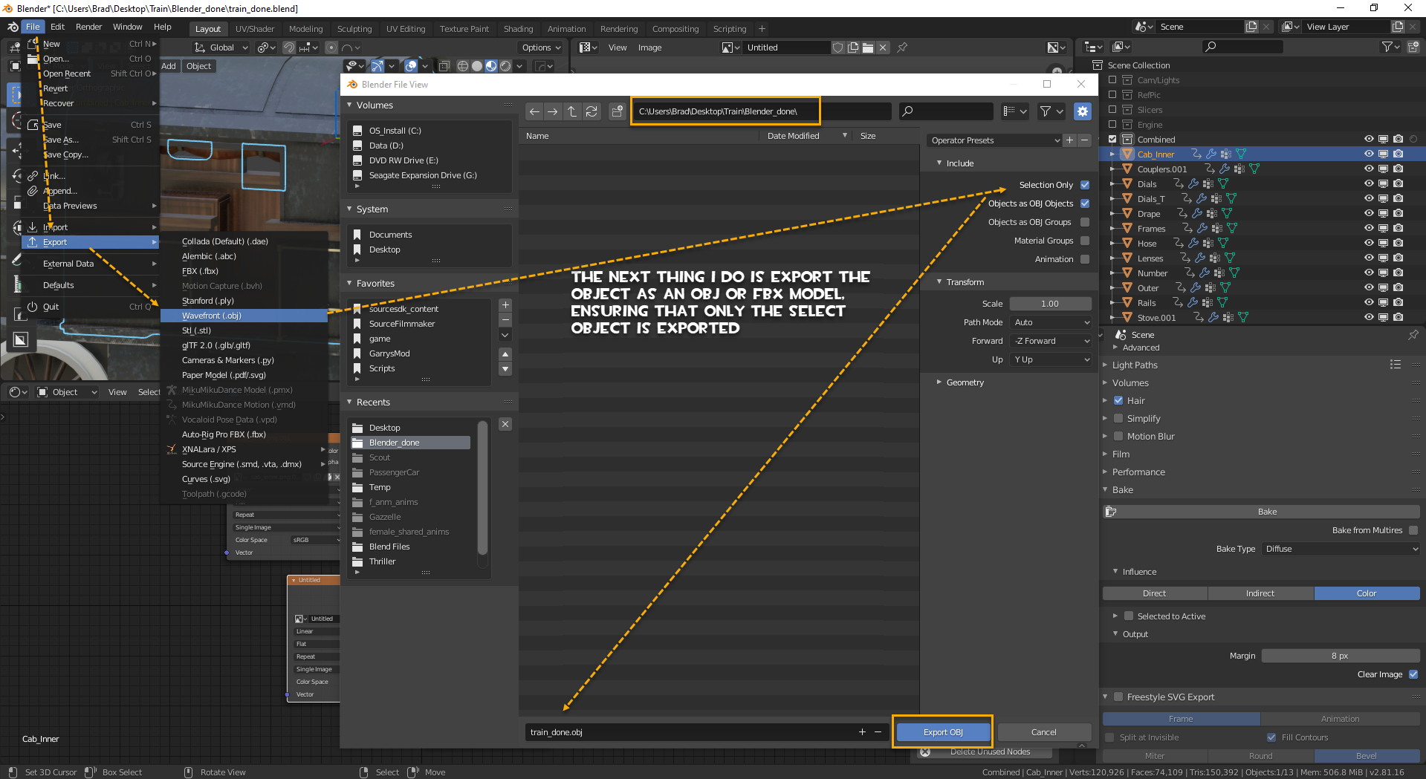Screen dimensions: 1426x779
Task: Click the file name field train_done.obj
Action: tap(691, 732)
